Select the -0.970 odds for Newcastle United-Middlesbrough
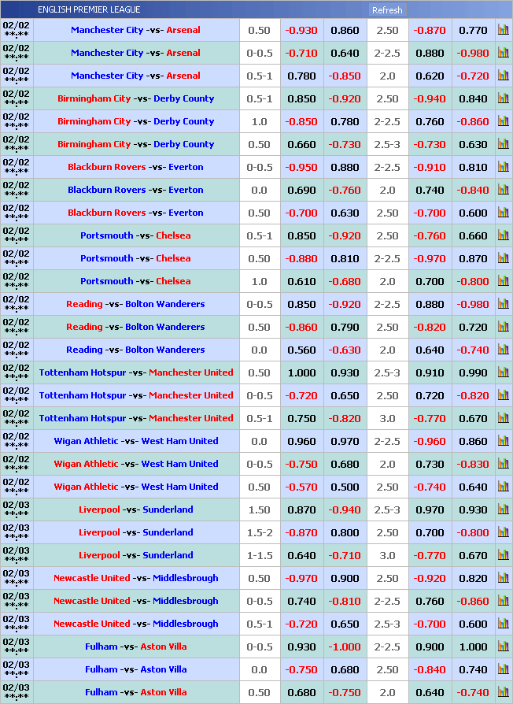 click(301, 579)
